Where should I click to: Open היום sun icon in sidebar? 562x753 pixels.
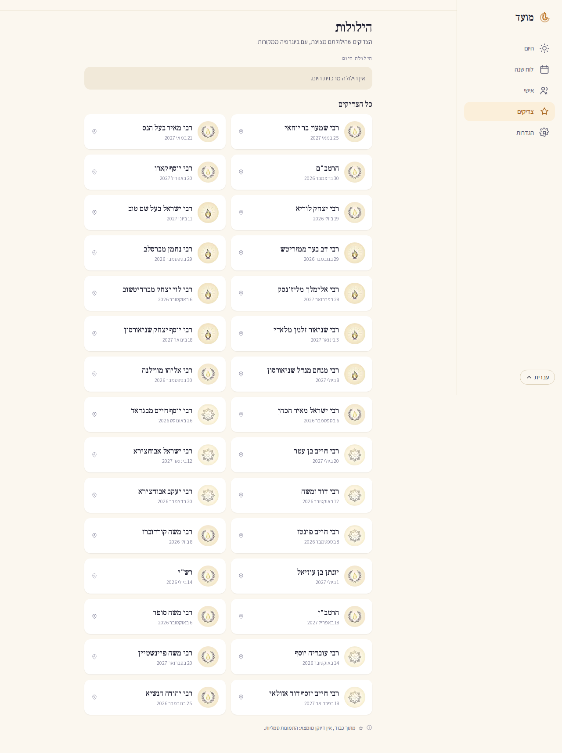544,48
